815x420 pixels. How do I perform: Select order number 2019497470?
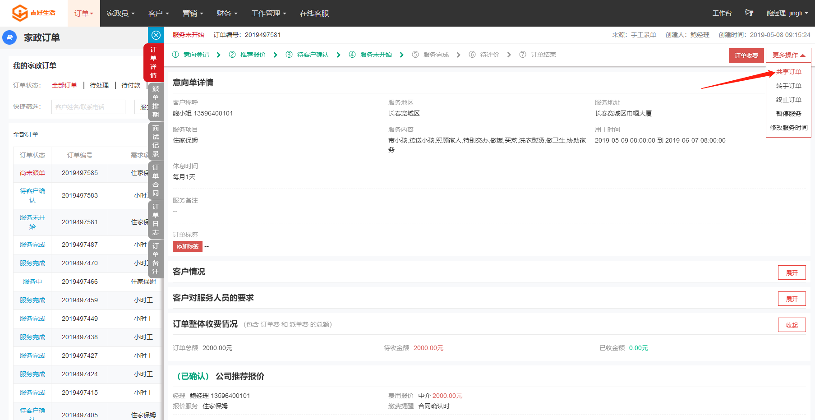click(x=80, y=263)
